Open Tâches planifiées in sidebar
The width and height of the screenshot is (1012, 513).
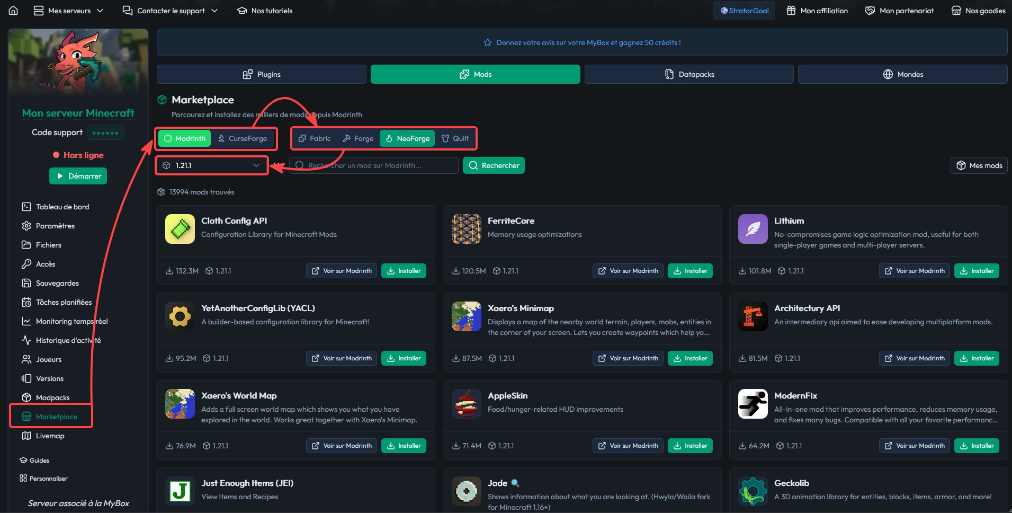pos(56,302)
